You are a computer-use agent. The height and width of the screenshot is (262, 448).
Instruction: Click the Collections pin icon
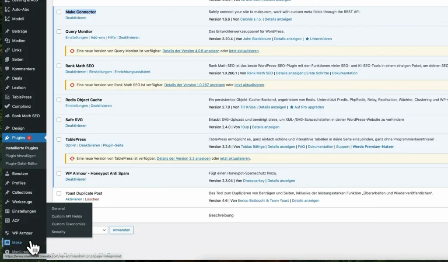click(7, 192)
